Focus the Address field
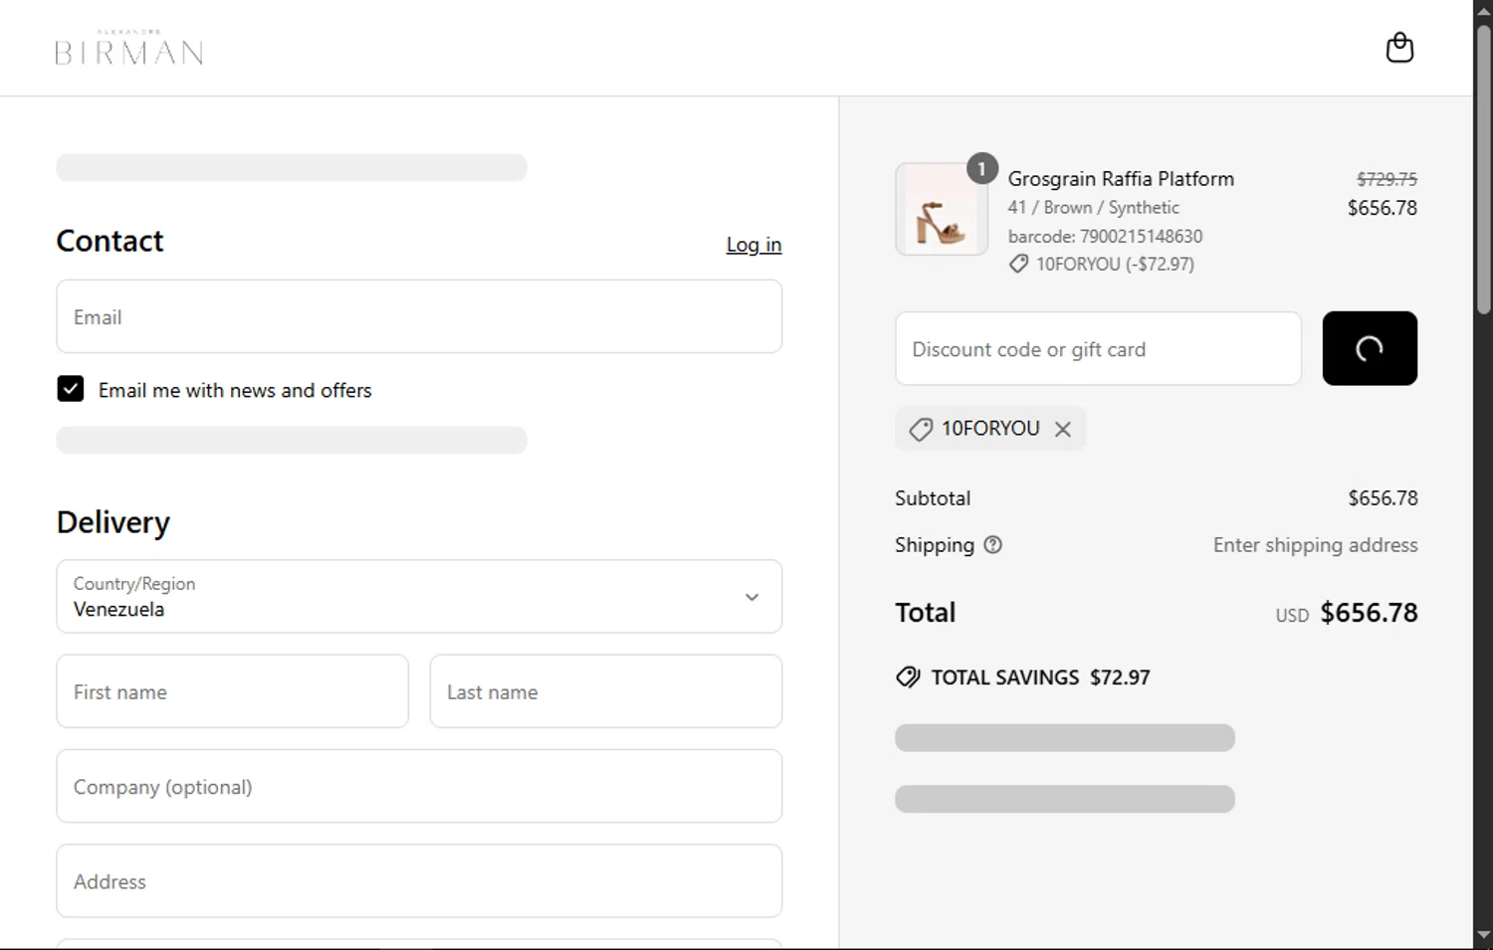 [419, 881]
